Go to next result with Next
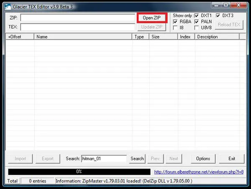251x189 pixels. click(174, 159)
